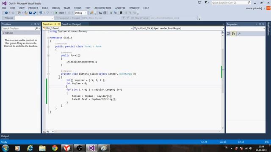This screenshot has height=152, width=271.
Task: Open the DEBUG menu
Action: 56,8
